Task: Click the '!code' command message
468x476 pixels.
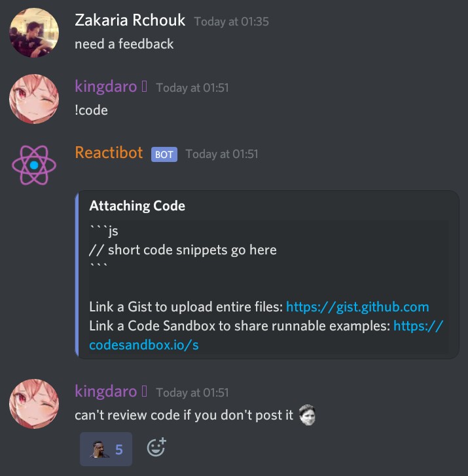Action: [x=91, y=110]
